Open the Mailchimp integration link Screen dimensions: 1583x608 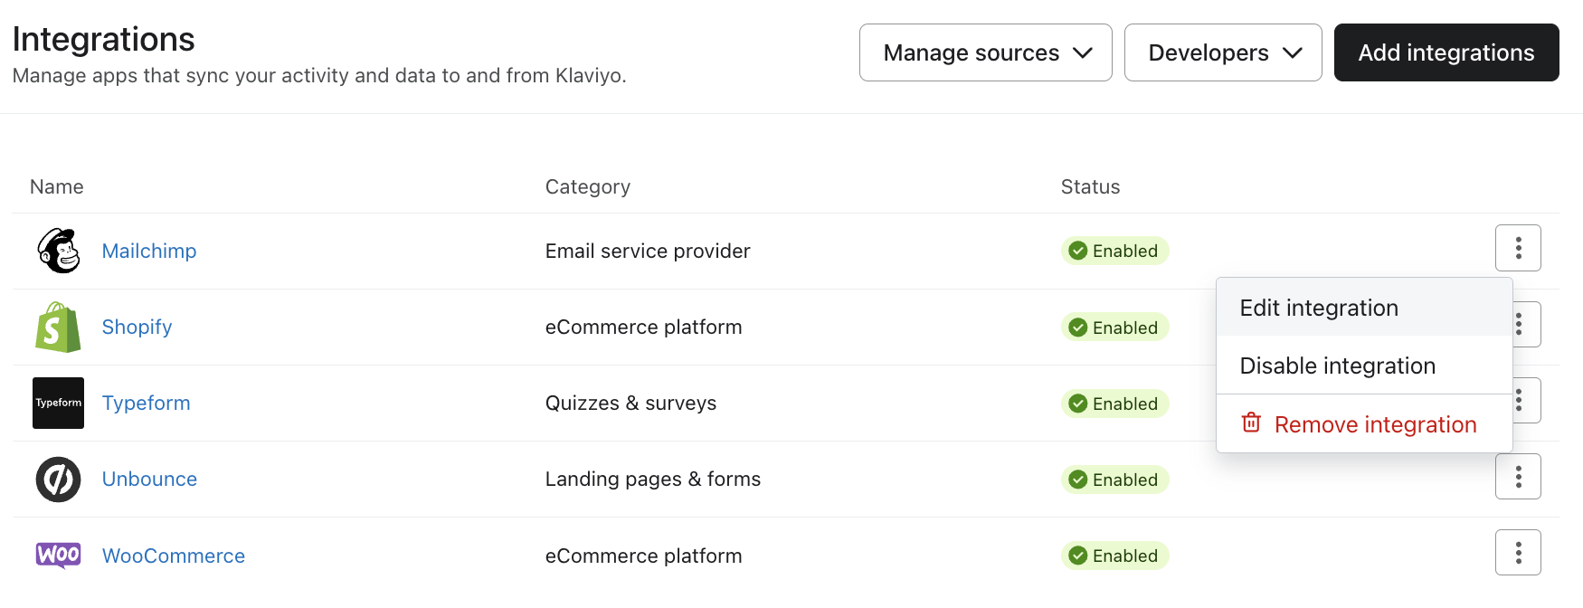point(149,251)
